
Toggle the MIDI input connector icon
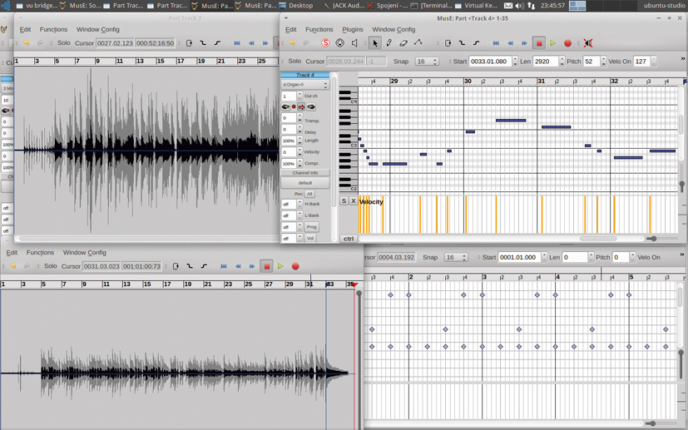tap(339, 43)
